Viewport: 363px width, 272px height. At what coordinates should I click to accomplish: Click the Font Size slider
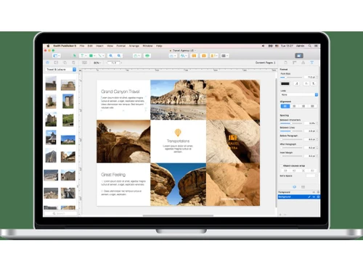click(x=291, y=77)
